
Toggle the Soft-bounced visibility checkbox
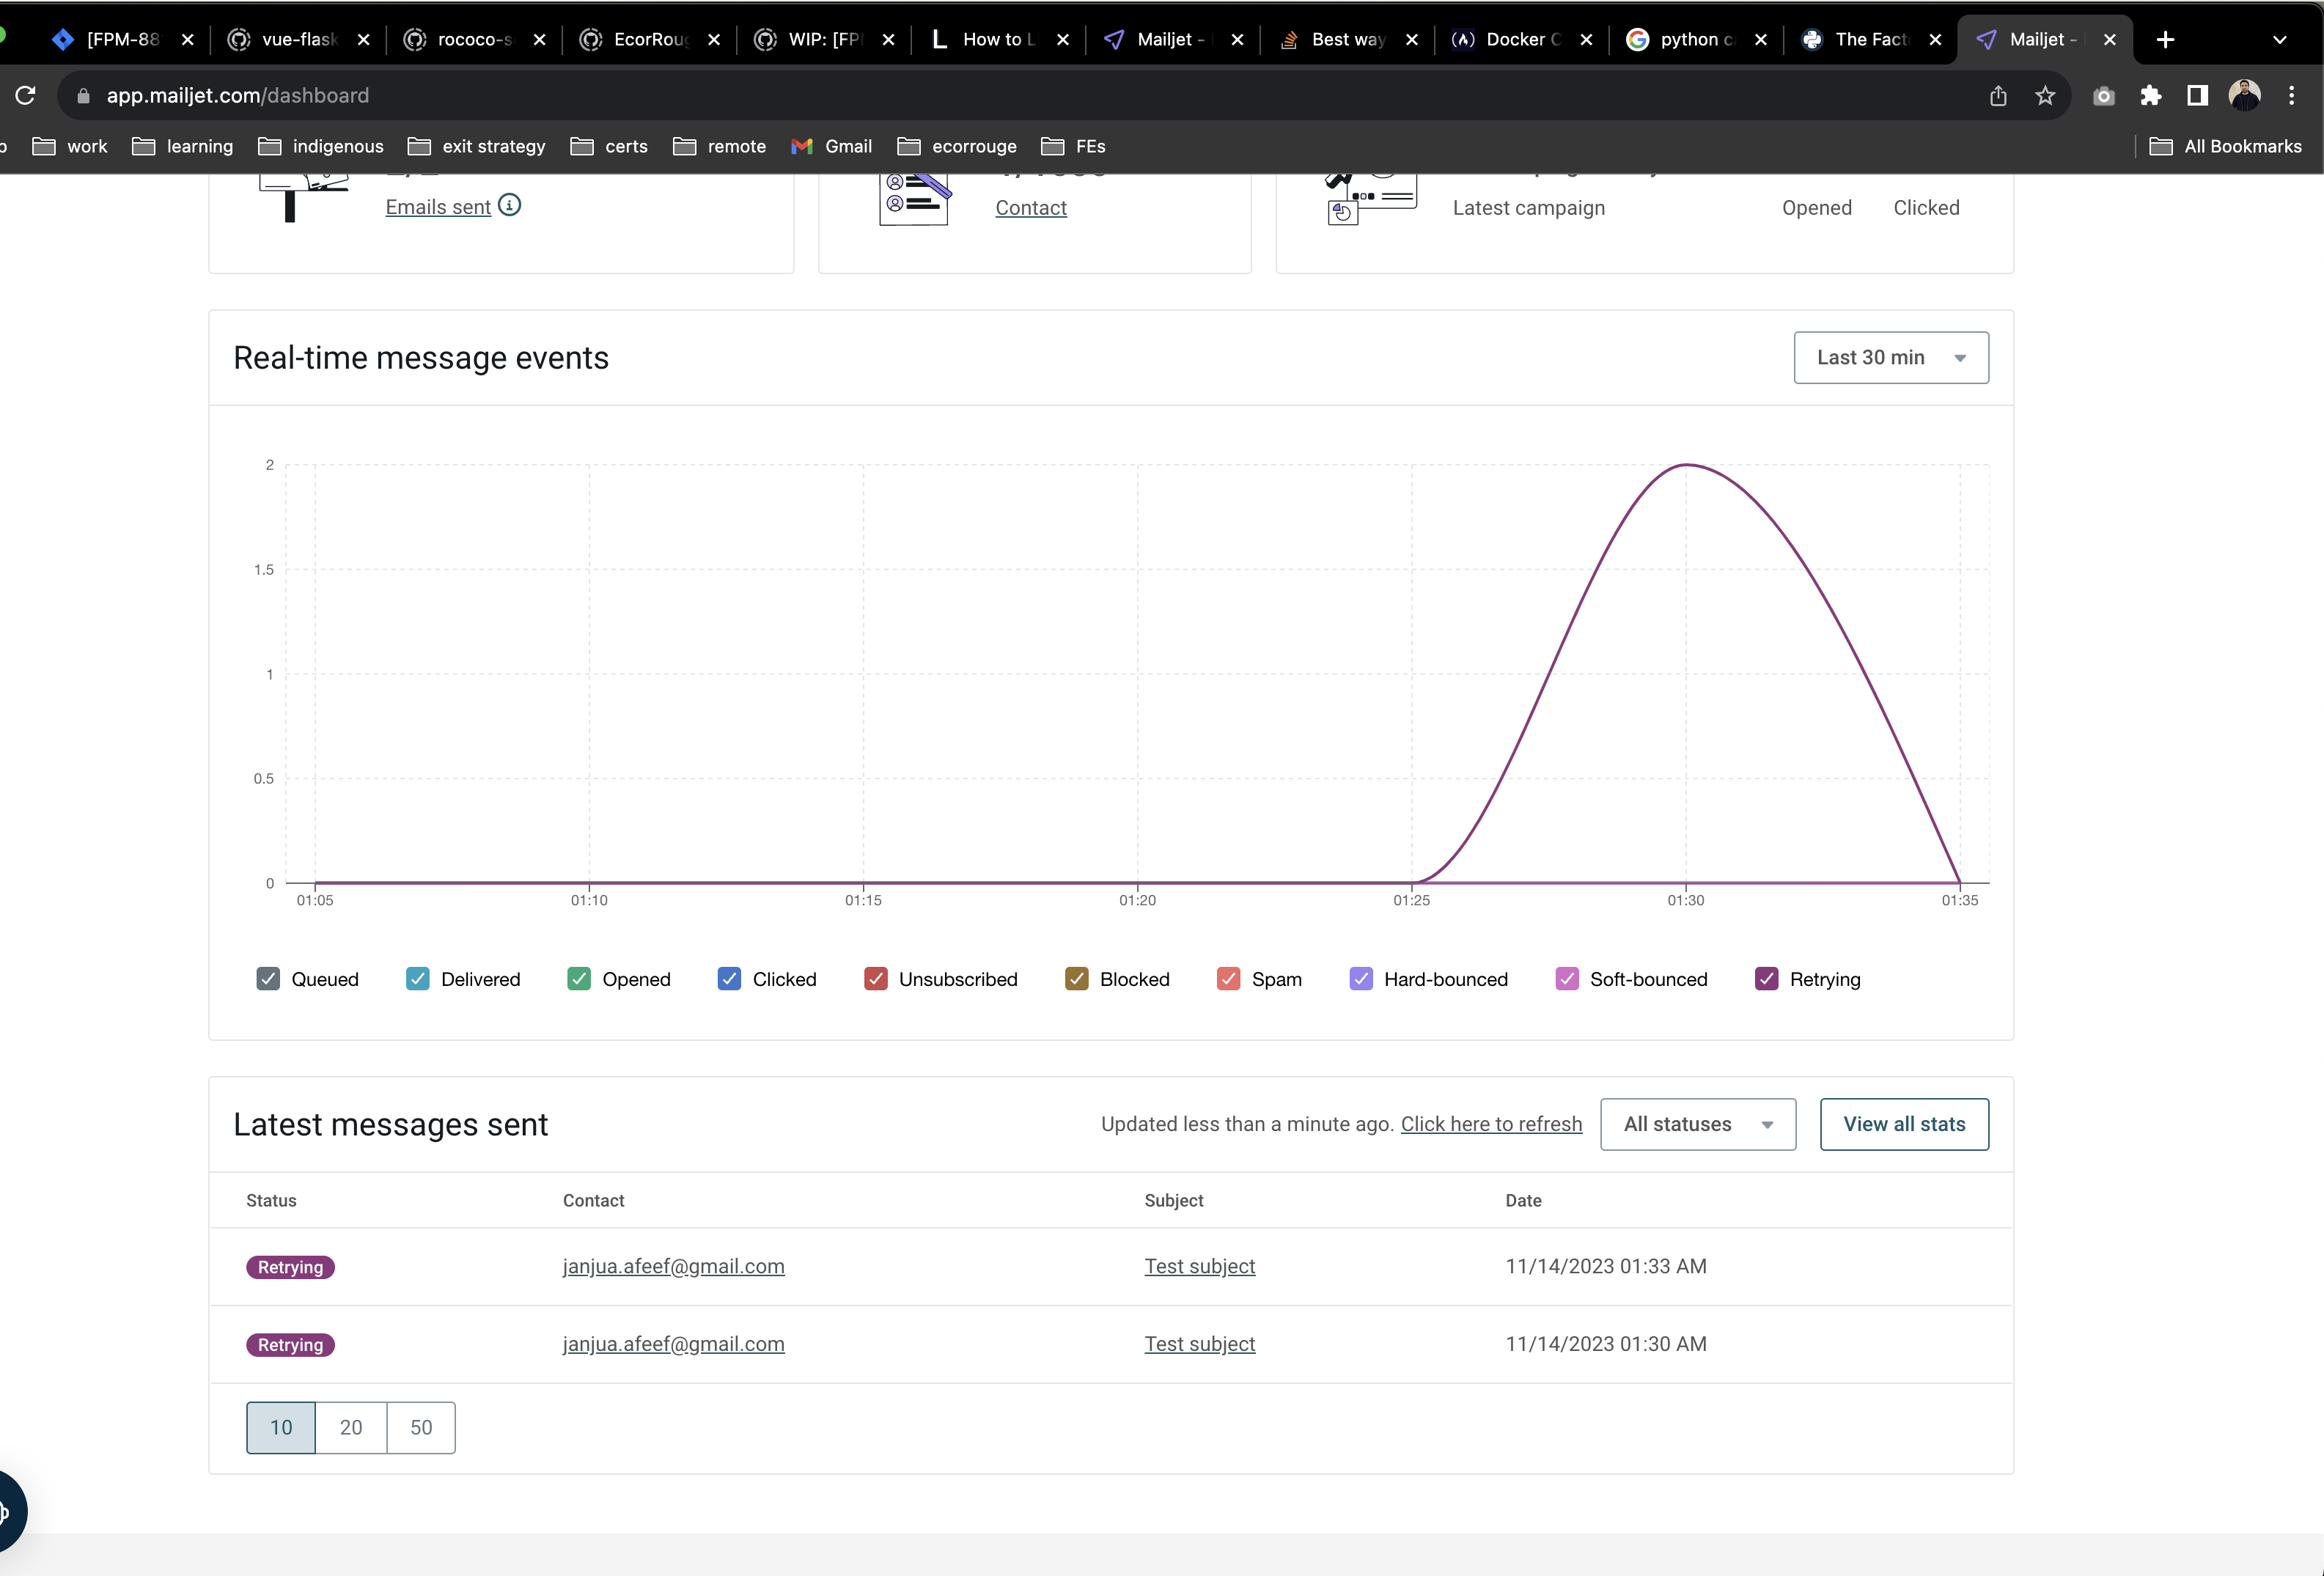(x=1566, y=980)
